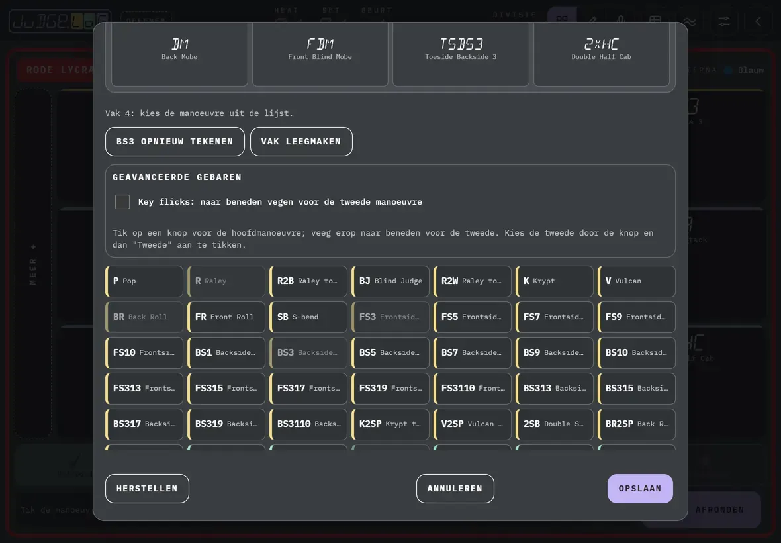Click the wave icon in top toolbar
This screenshot has width=781, height=543.
(690, 21)
